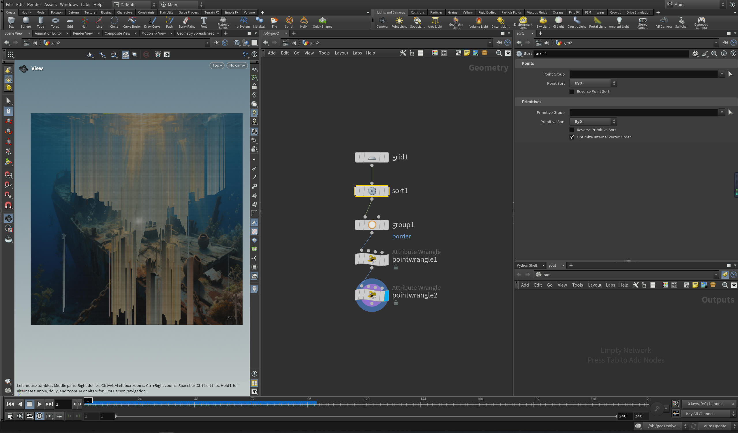Jump to the last frame
This screenshot has width=738, height=433.
tap(49, 404)
